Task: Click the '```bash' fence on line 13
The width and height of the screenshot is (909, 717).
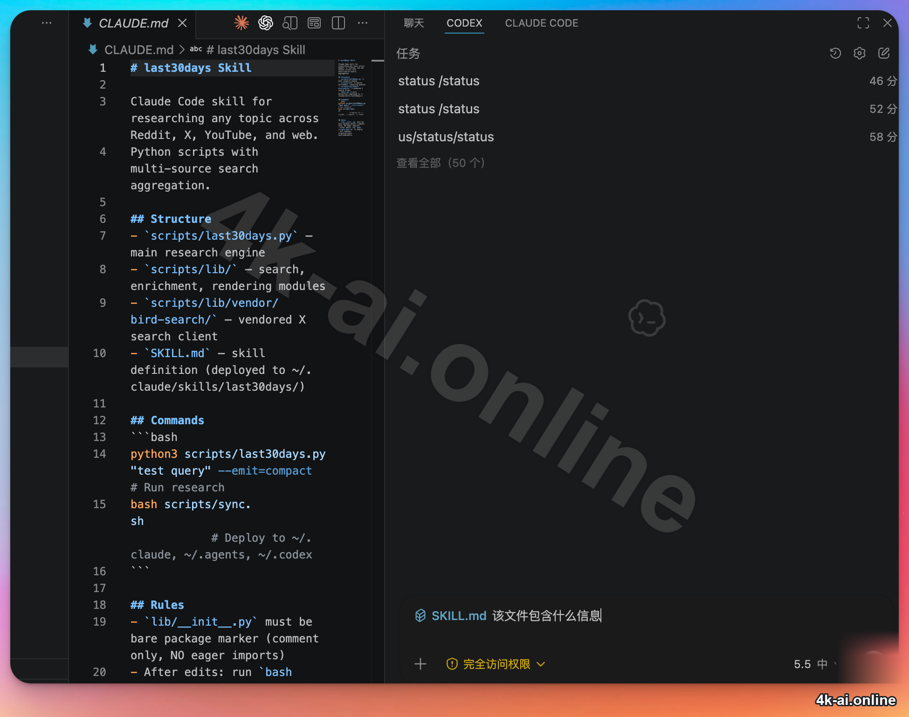Action: tap(154, 437)
